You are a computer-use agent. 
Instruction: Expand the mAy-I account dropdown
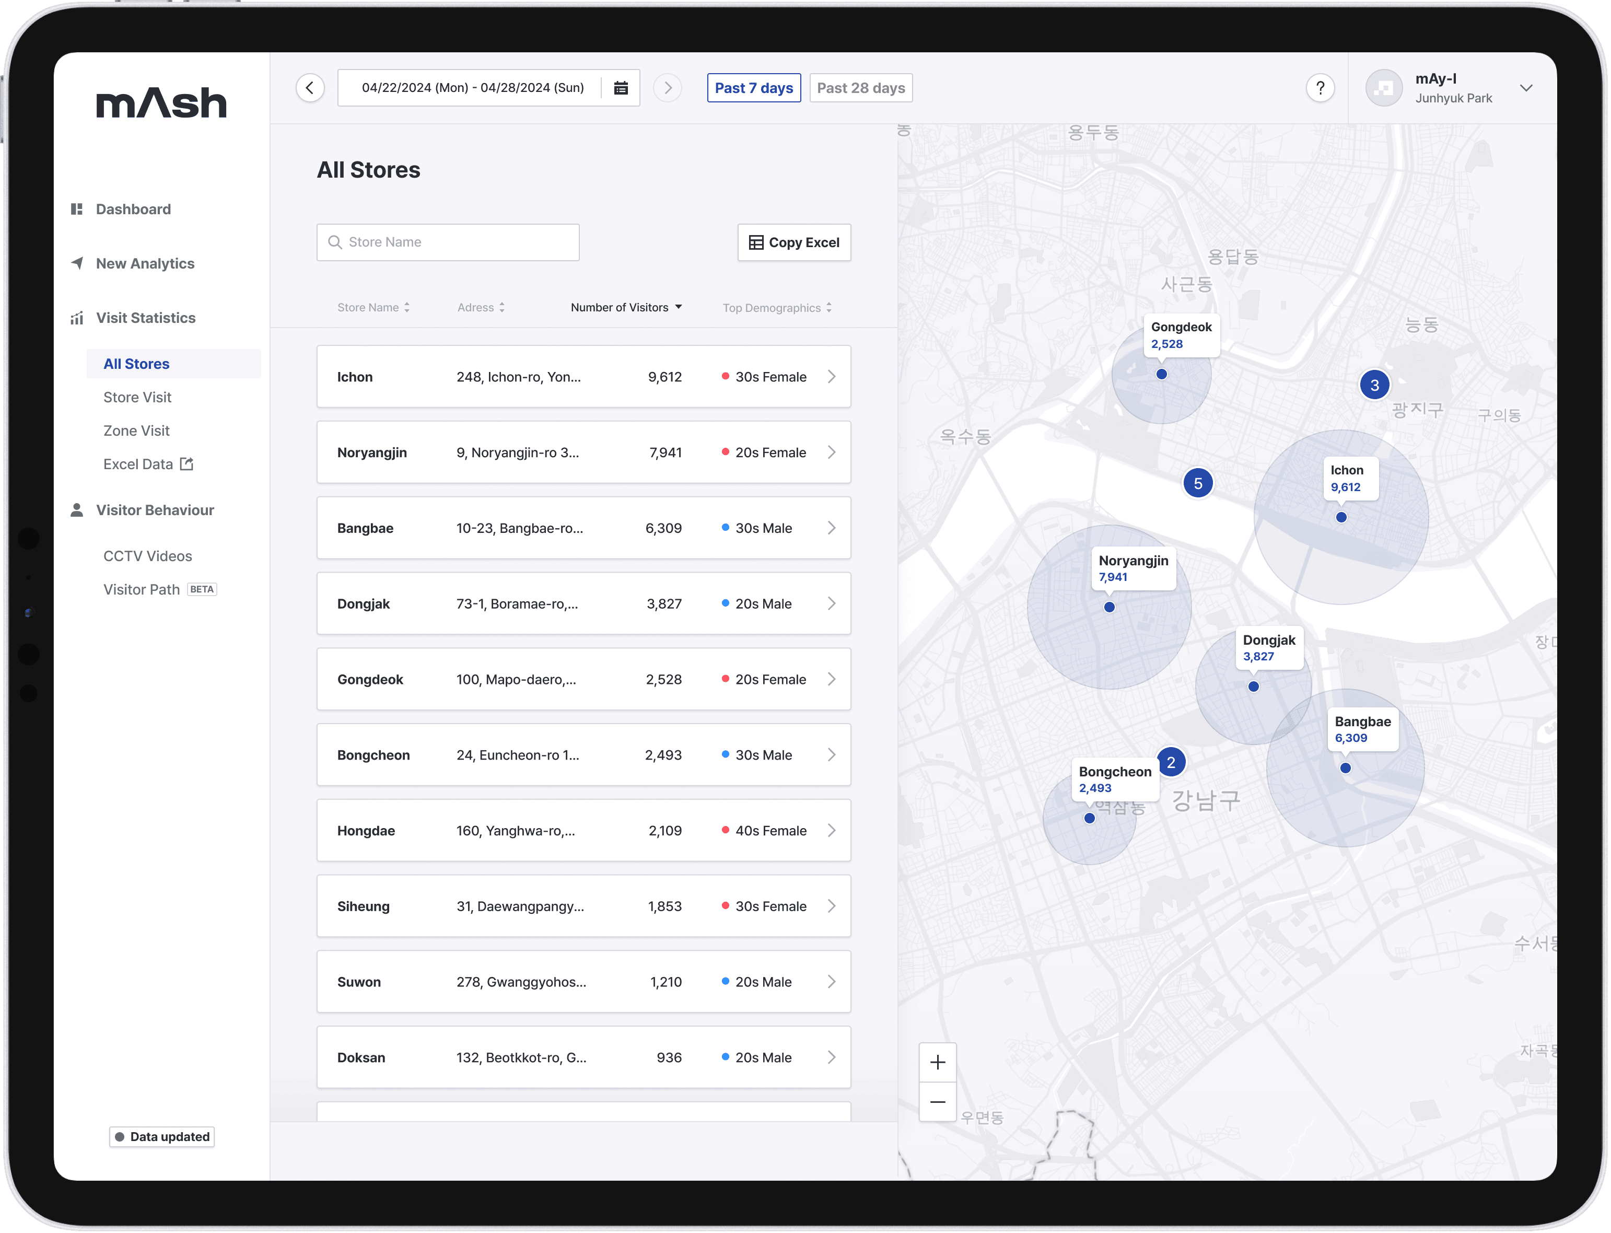[1526, 88]
